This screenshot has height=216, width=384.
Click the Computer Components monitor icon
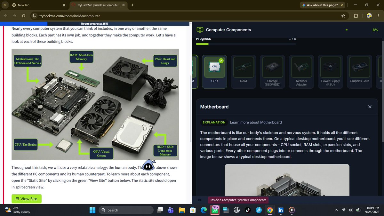click(200, 30)
